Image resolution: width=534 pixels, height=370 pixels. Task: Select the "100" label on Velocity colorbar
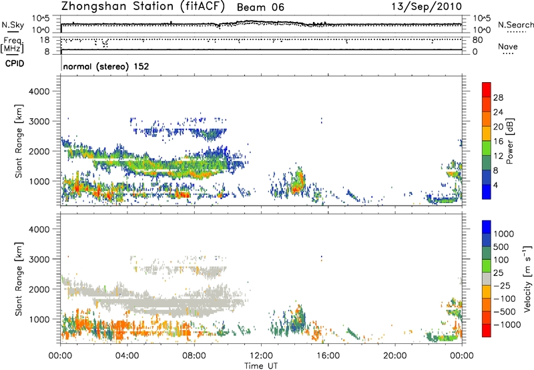[x=501, y=260]
